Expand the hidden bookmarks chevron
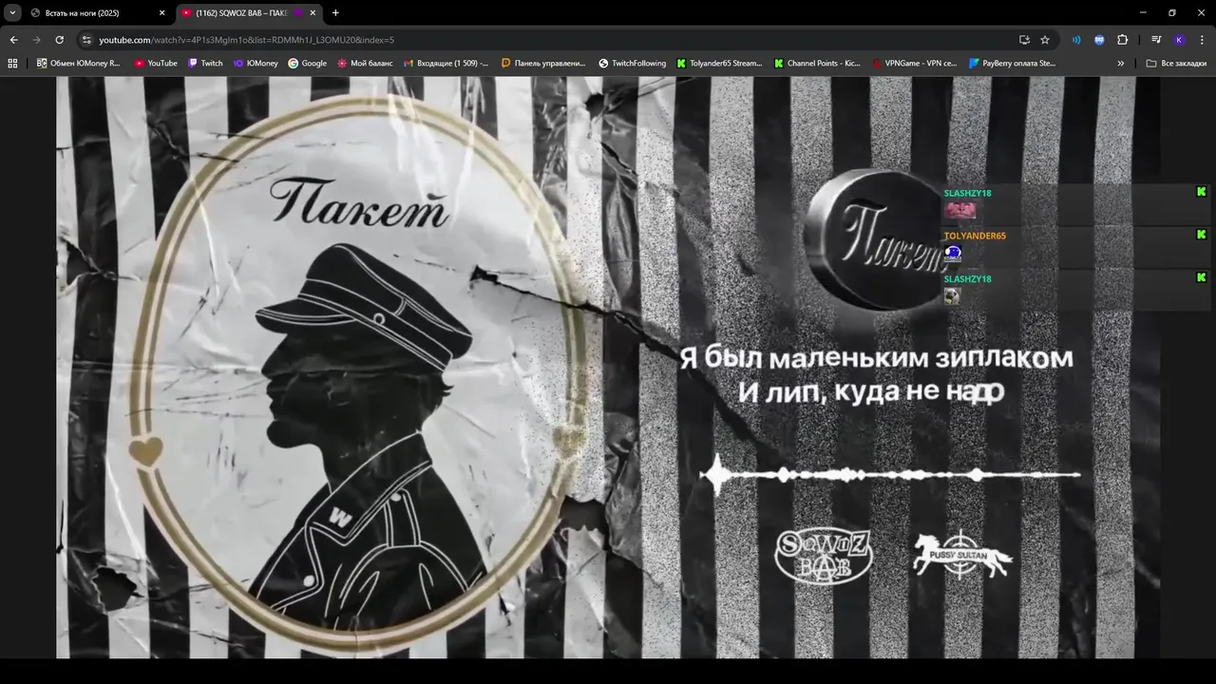Viewport: 1216px width, 684px height. tap(1121, 64)
